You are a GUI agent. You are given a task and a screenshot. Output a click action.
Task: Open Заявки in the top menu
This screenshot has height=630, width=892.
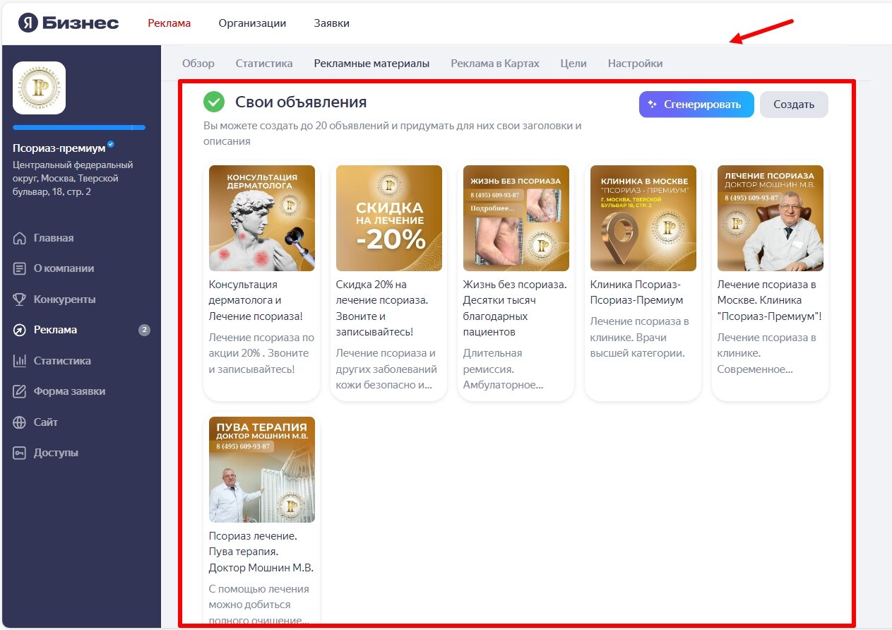click(x=332, y=23)
